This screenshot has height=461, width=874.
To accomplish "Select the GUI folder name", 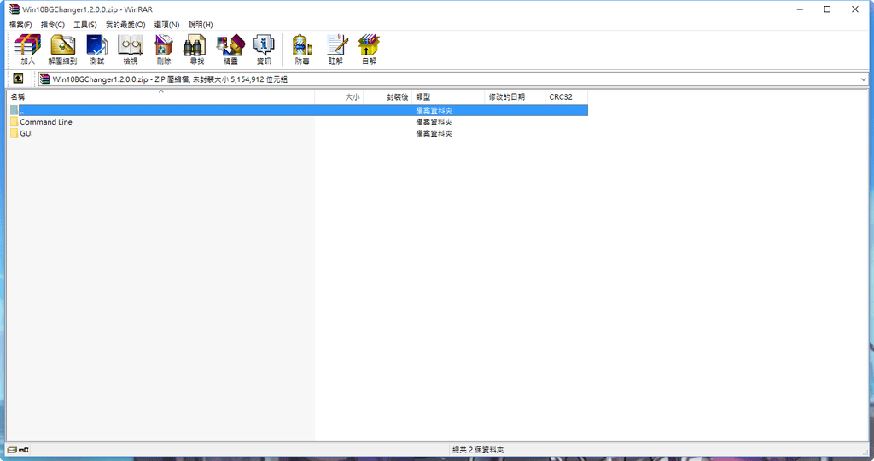I will [26, 133].
